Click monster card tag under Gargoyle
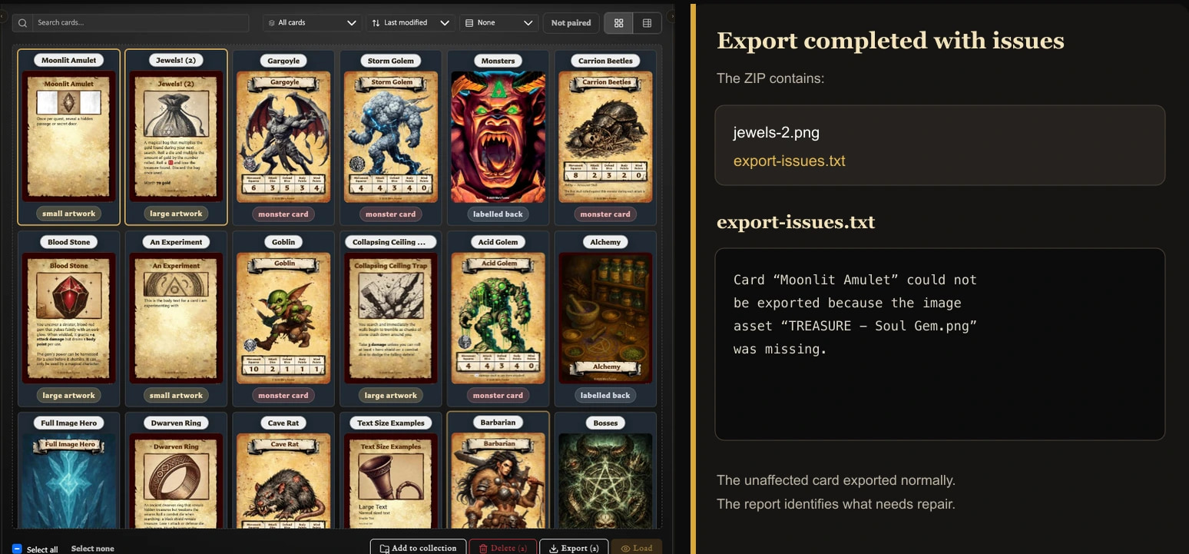 (283, 214)
